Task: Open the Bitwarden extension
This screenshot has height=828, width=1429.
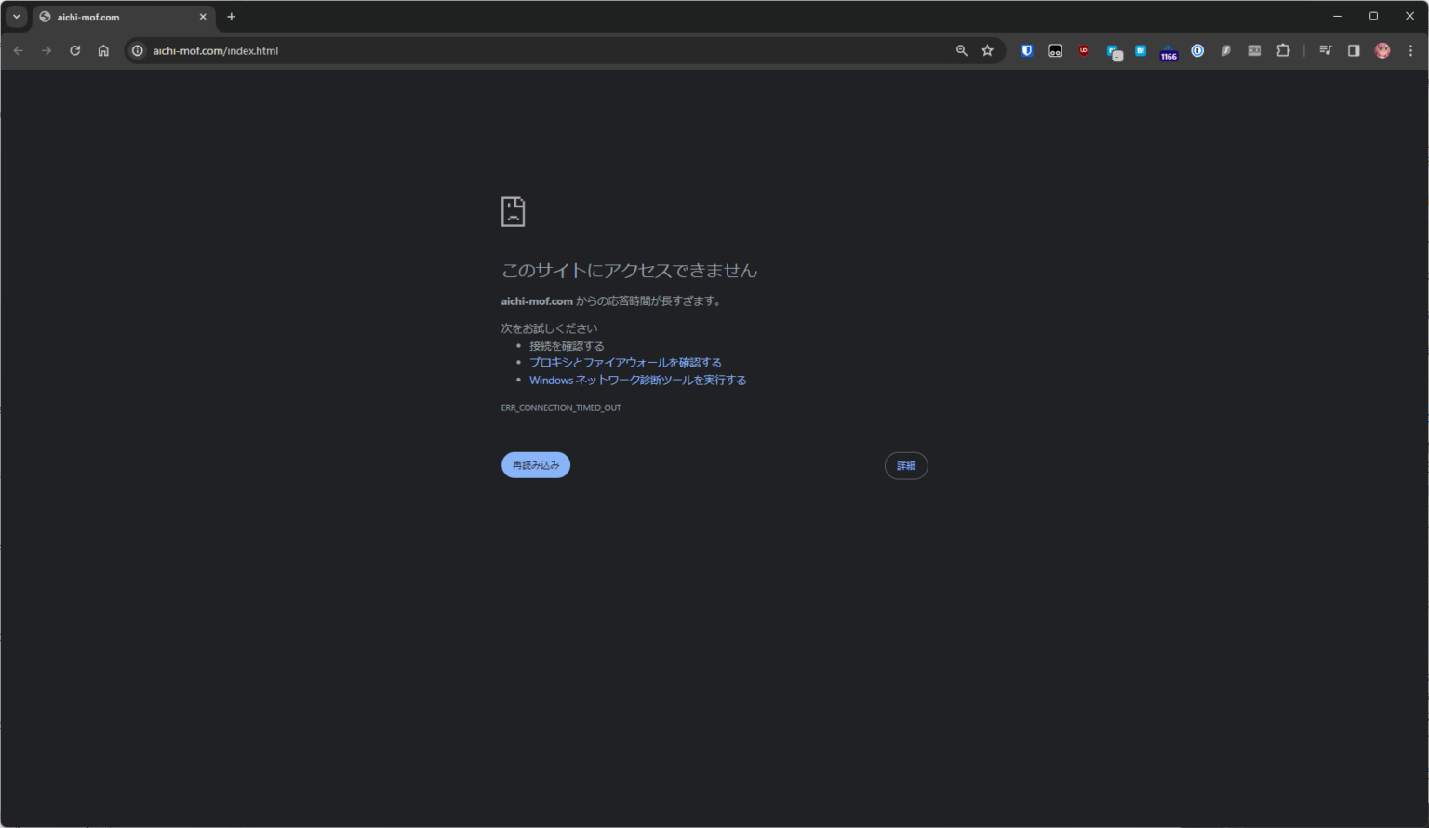Action: 1026,50
